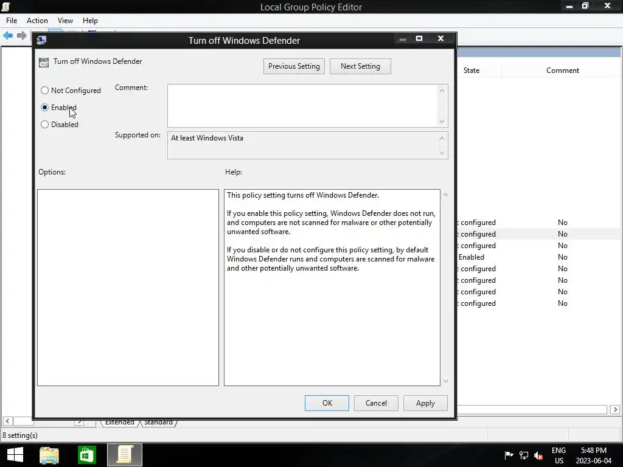623x467 pixels.
Task: Open the clock showing 5:48 PM
Action: point(594,455)
